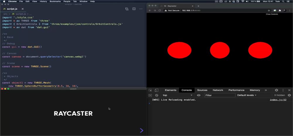Open the Default levels dropdown
The width and height of the screenshot is (293, 136).
pyautogui.click(x=247, y=95)
